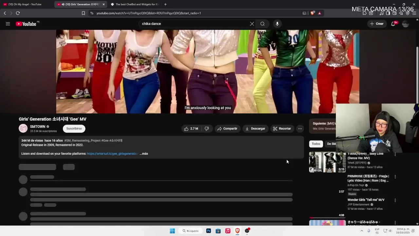Open Microsoft Store from the taskbar
Image resolution: width=419 pixels, height=236 pixels.
tap(218, 231)
